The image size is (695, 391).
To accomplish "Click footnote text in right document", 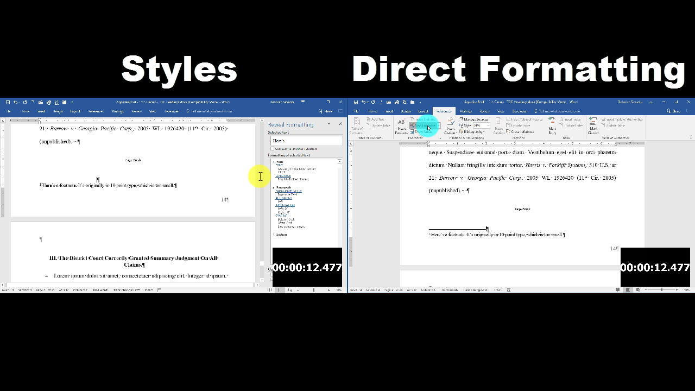I will 497,235.
